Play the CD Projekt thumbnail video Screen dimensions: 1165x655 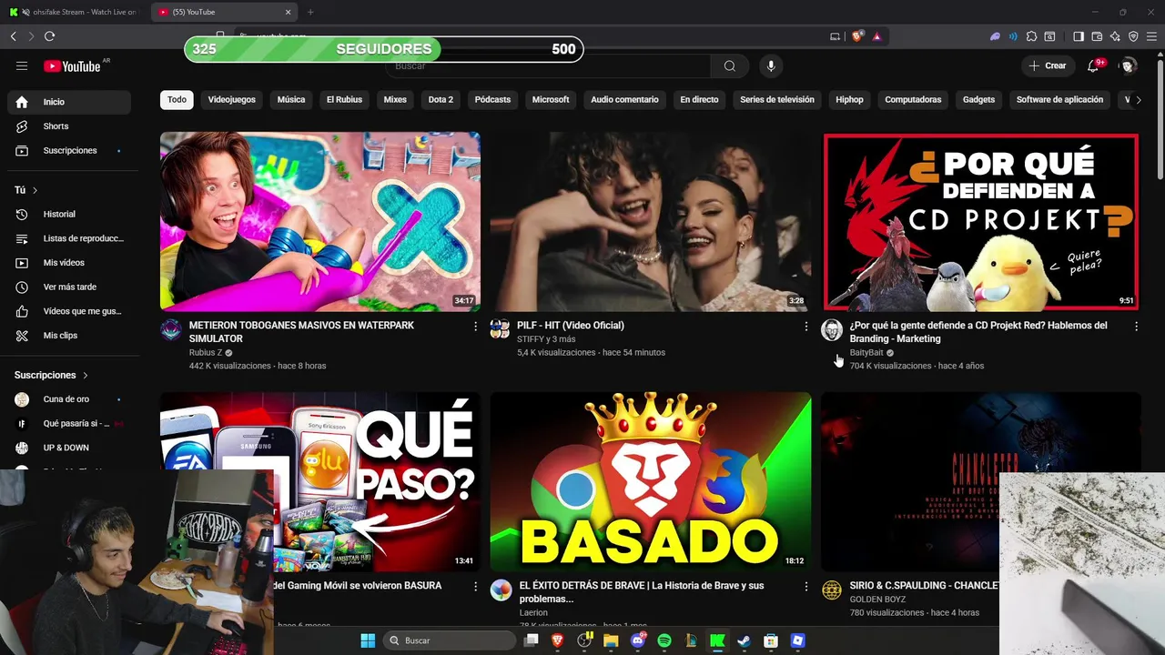coord(980,223)
